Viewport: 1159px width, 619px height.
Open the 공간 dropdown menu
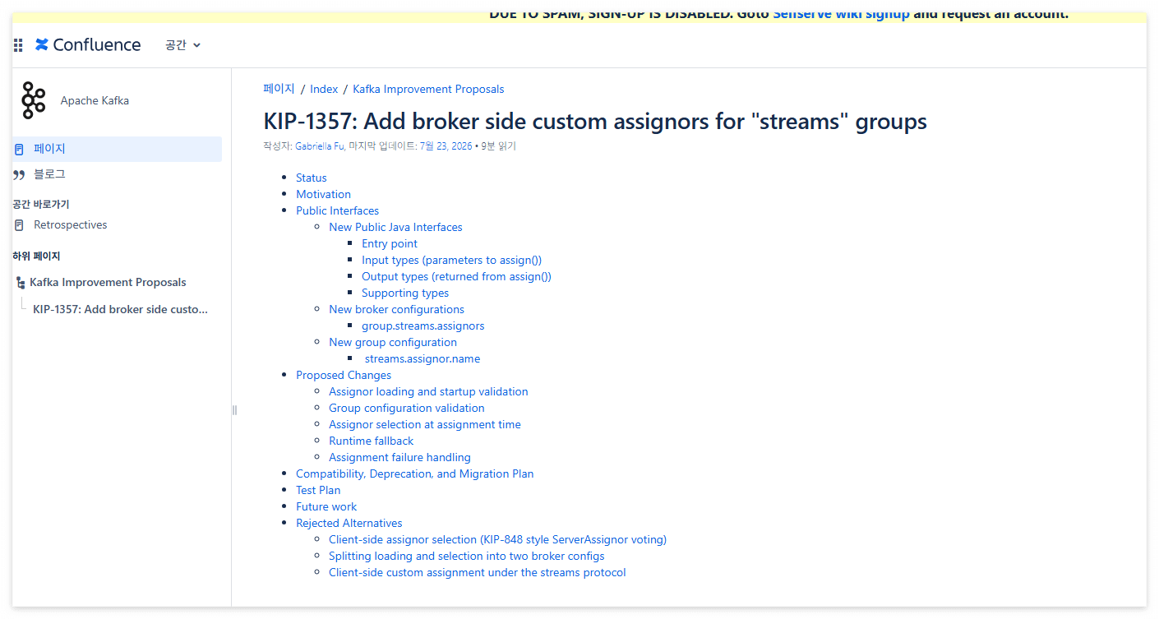182,45
